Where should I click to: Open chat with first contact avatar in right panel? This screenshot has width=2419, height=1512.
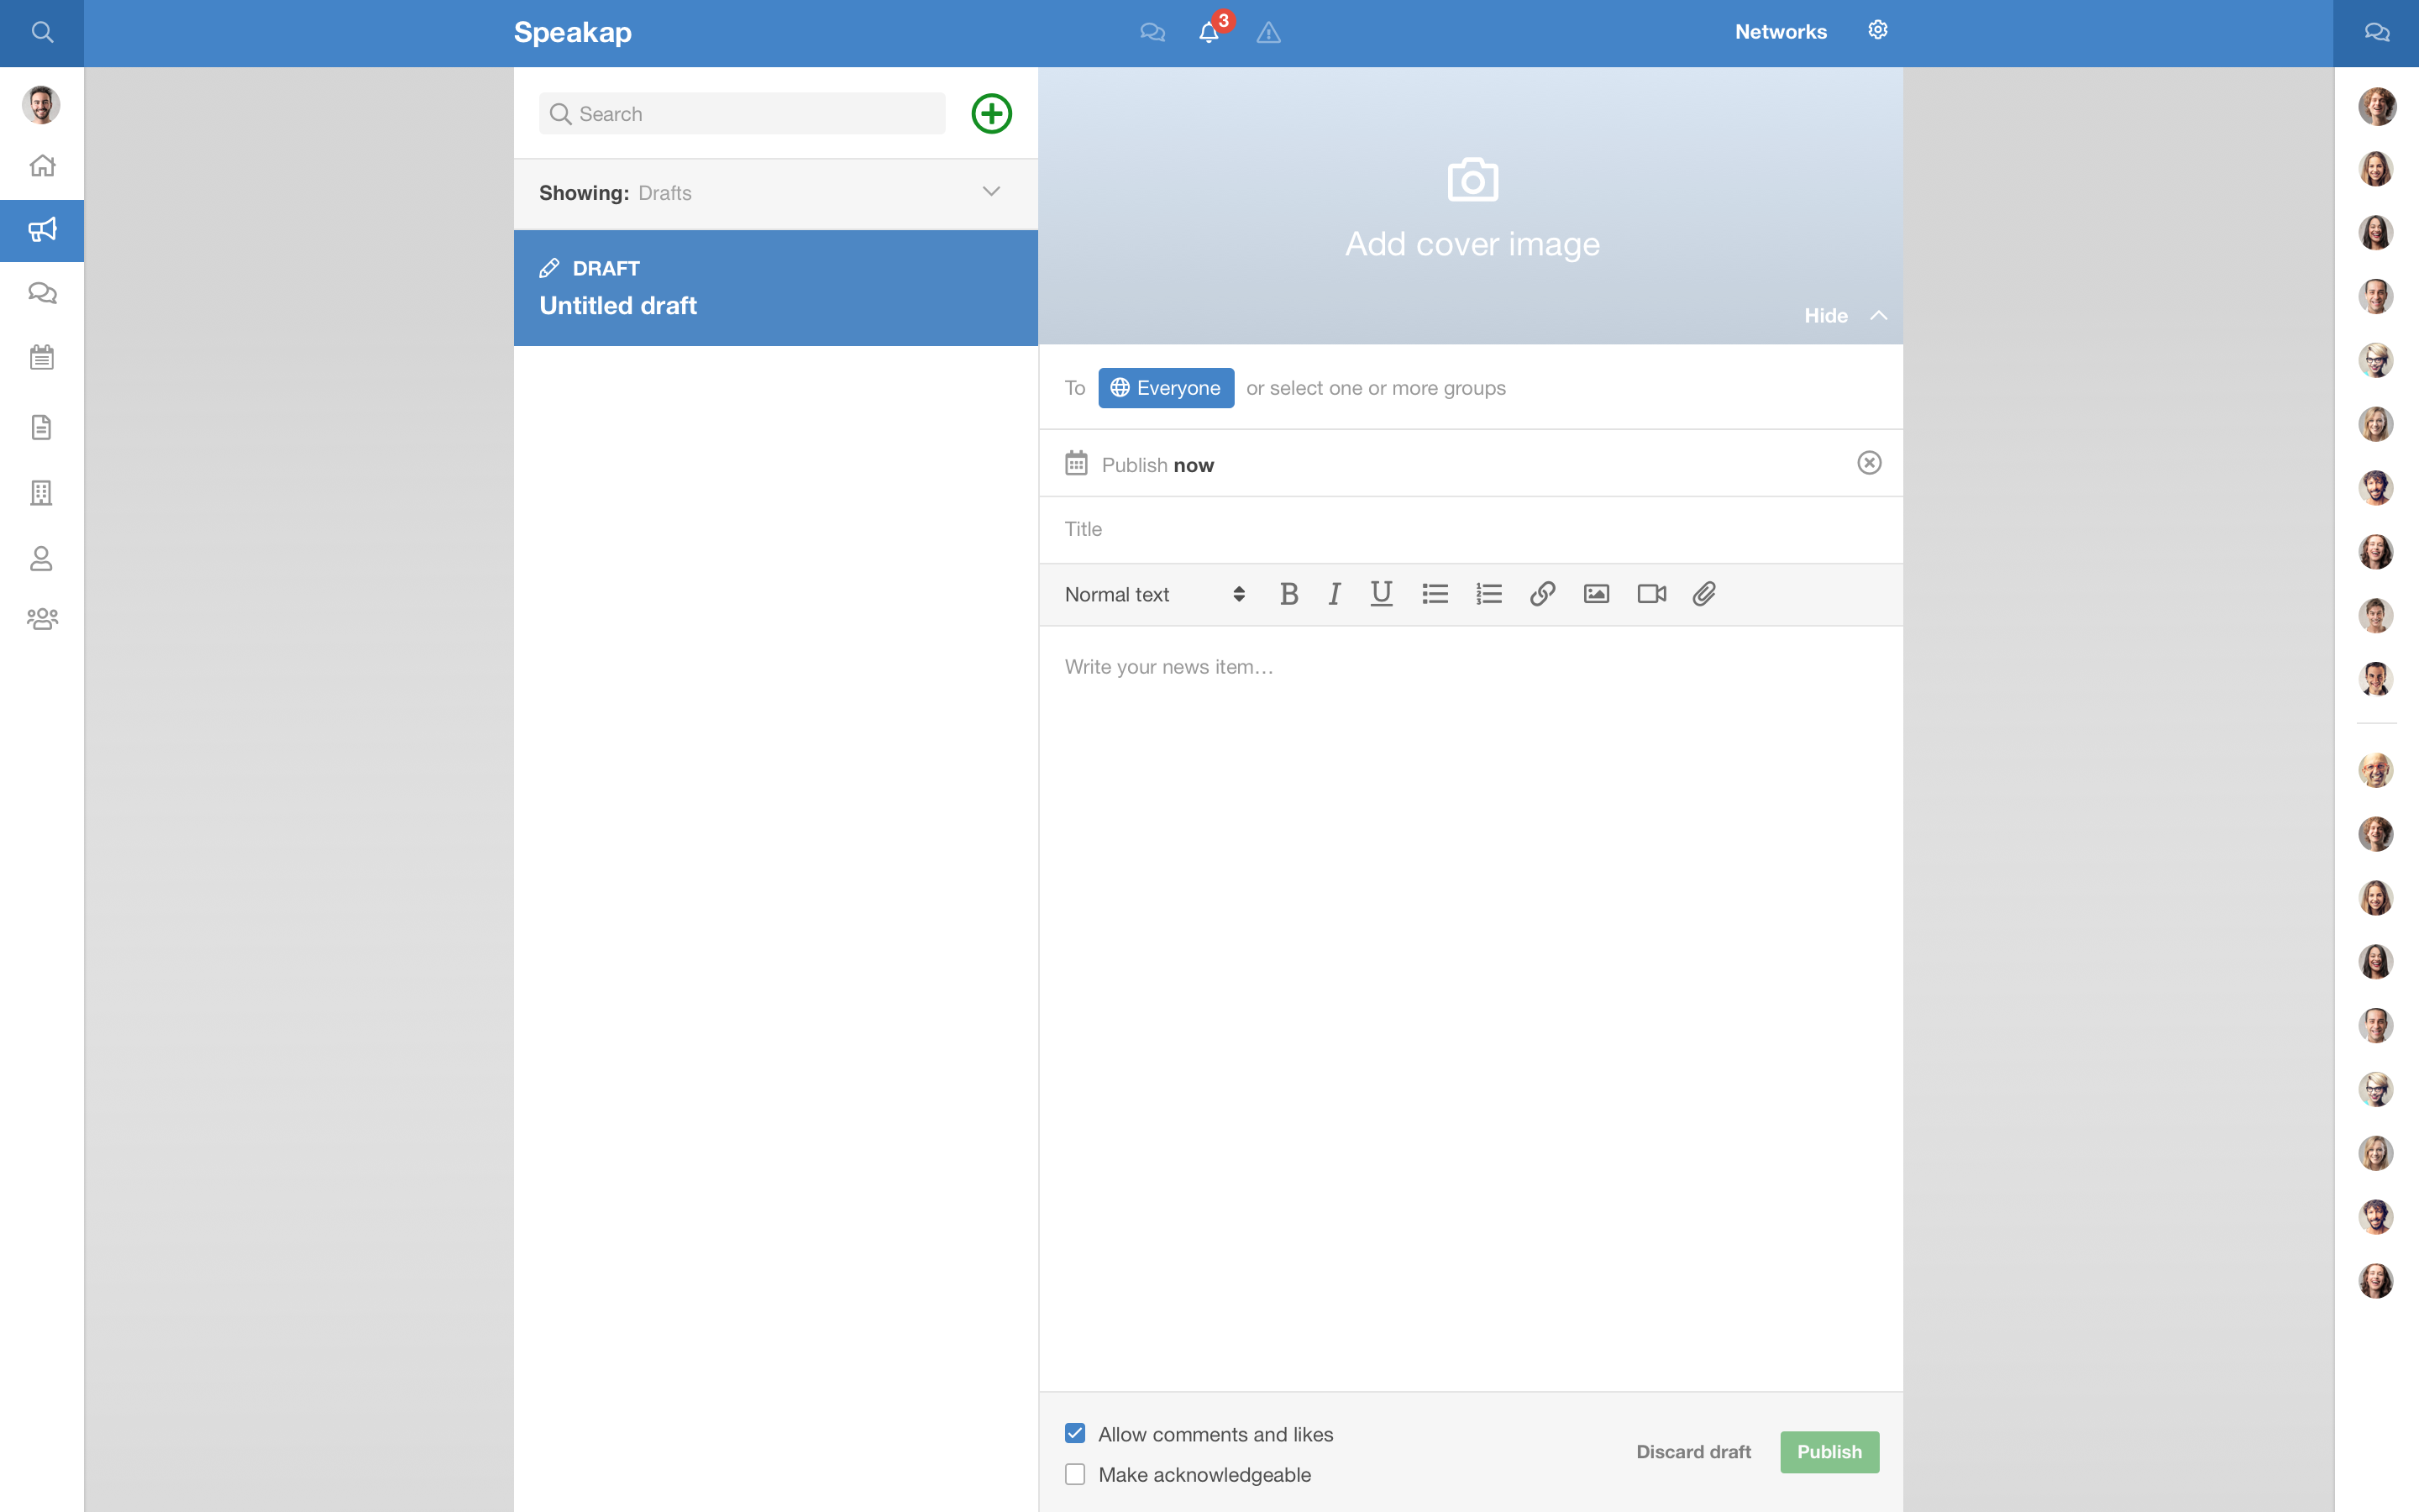2377,106
